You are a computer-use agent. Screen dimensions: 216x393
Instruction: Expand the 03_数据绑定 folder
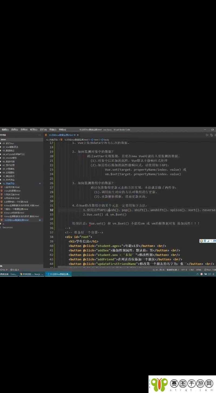coord(8,151)
